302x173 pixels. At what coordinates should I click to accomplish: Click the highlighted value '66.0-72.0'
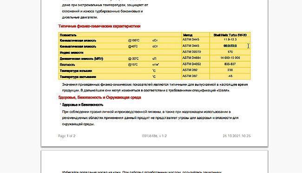tap(230, 46)
